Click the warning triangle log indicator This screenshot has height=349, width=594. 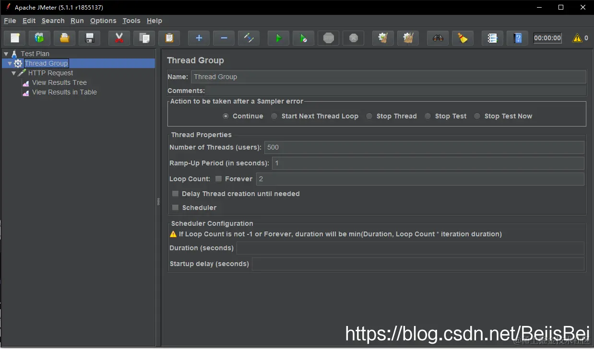(577, 38)
